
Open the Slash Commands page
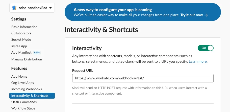pos(24,102)
